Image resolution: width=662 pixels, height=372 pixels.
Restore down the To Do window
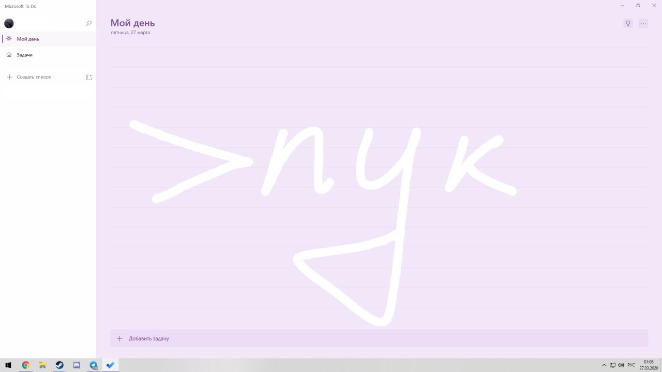(638, 6)
